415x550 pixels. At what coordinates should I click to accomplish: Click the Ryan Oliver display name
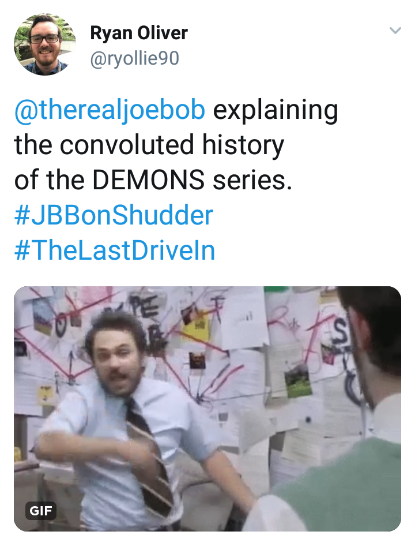click(139, 33)
